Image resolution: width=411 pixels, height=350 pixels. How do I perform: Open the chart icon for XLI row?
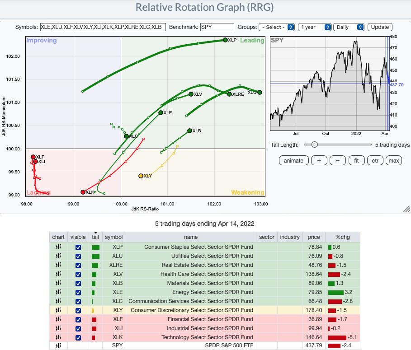[x=58, y=328]
